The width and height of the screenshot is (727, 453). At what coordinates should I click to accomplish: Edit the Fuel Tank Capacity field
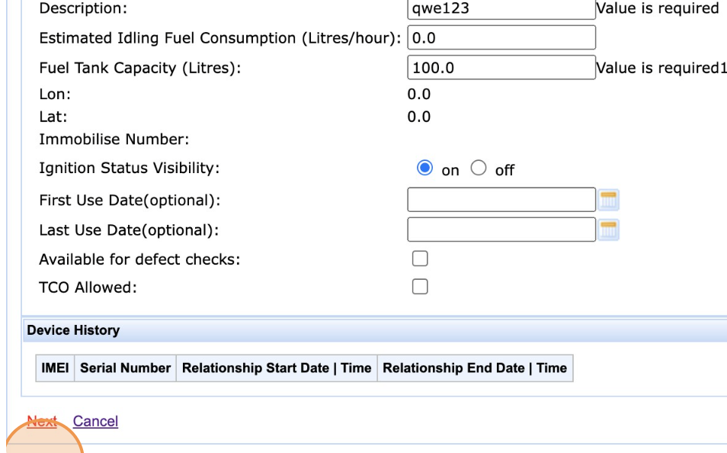[501, 67]
